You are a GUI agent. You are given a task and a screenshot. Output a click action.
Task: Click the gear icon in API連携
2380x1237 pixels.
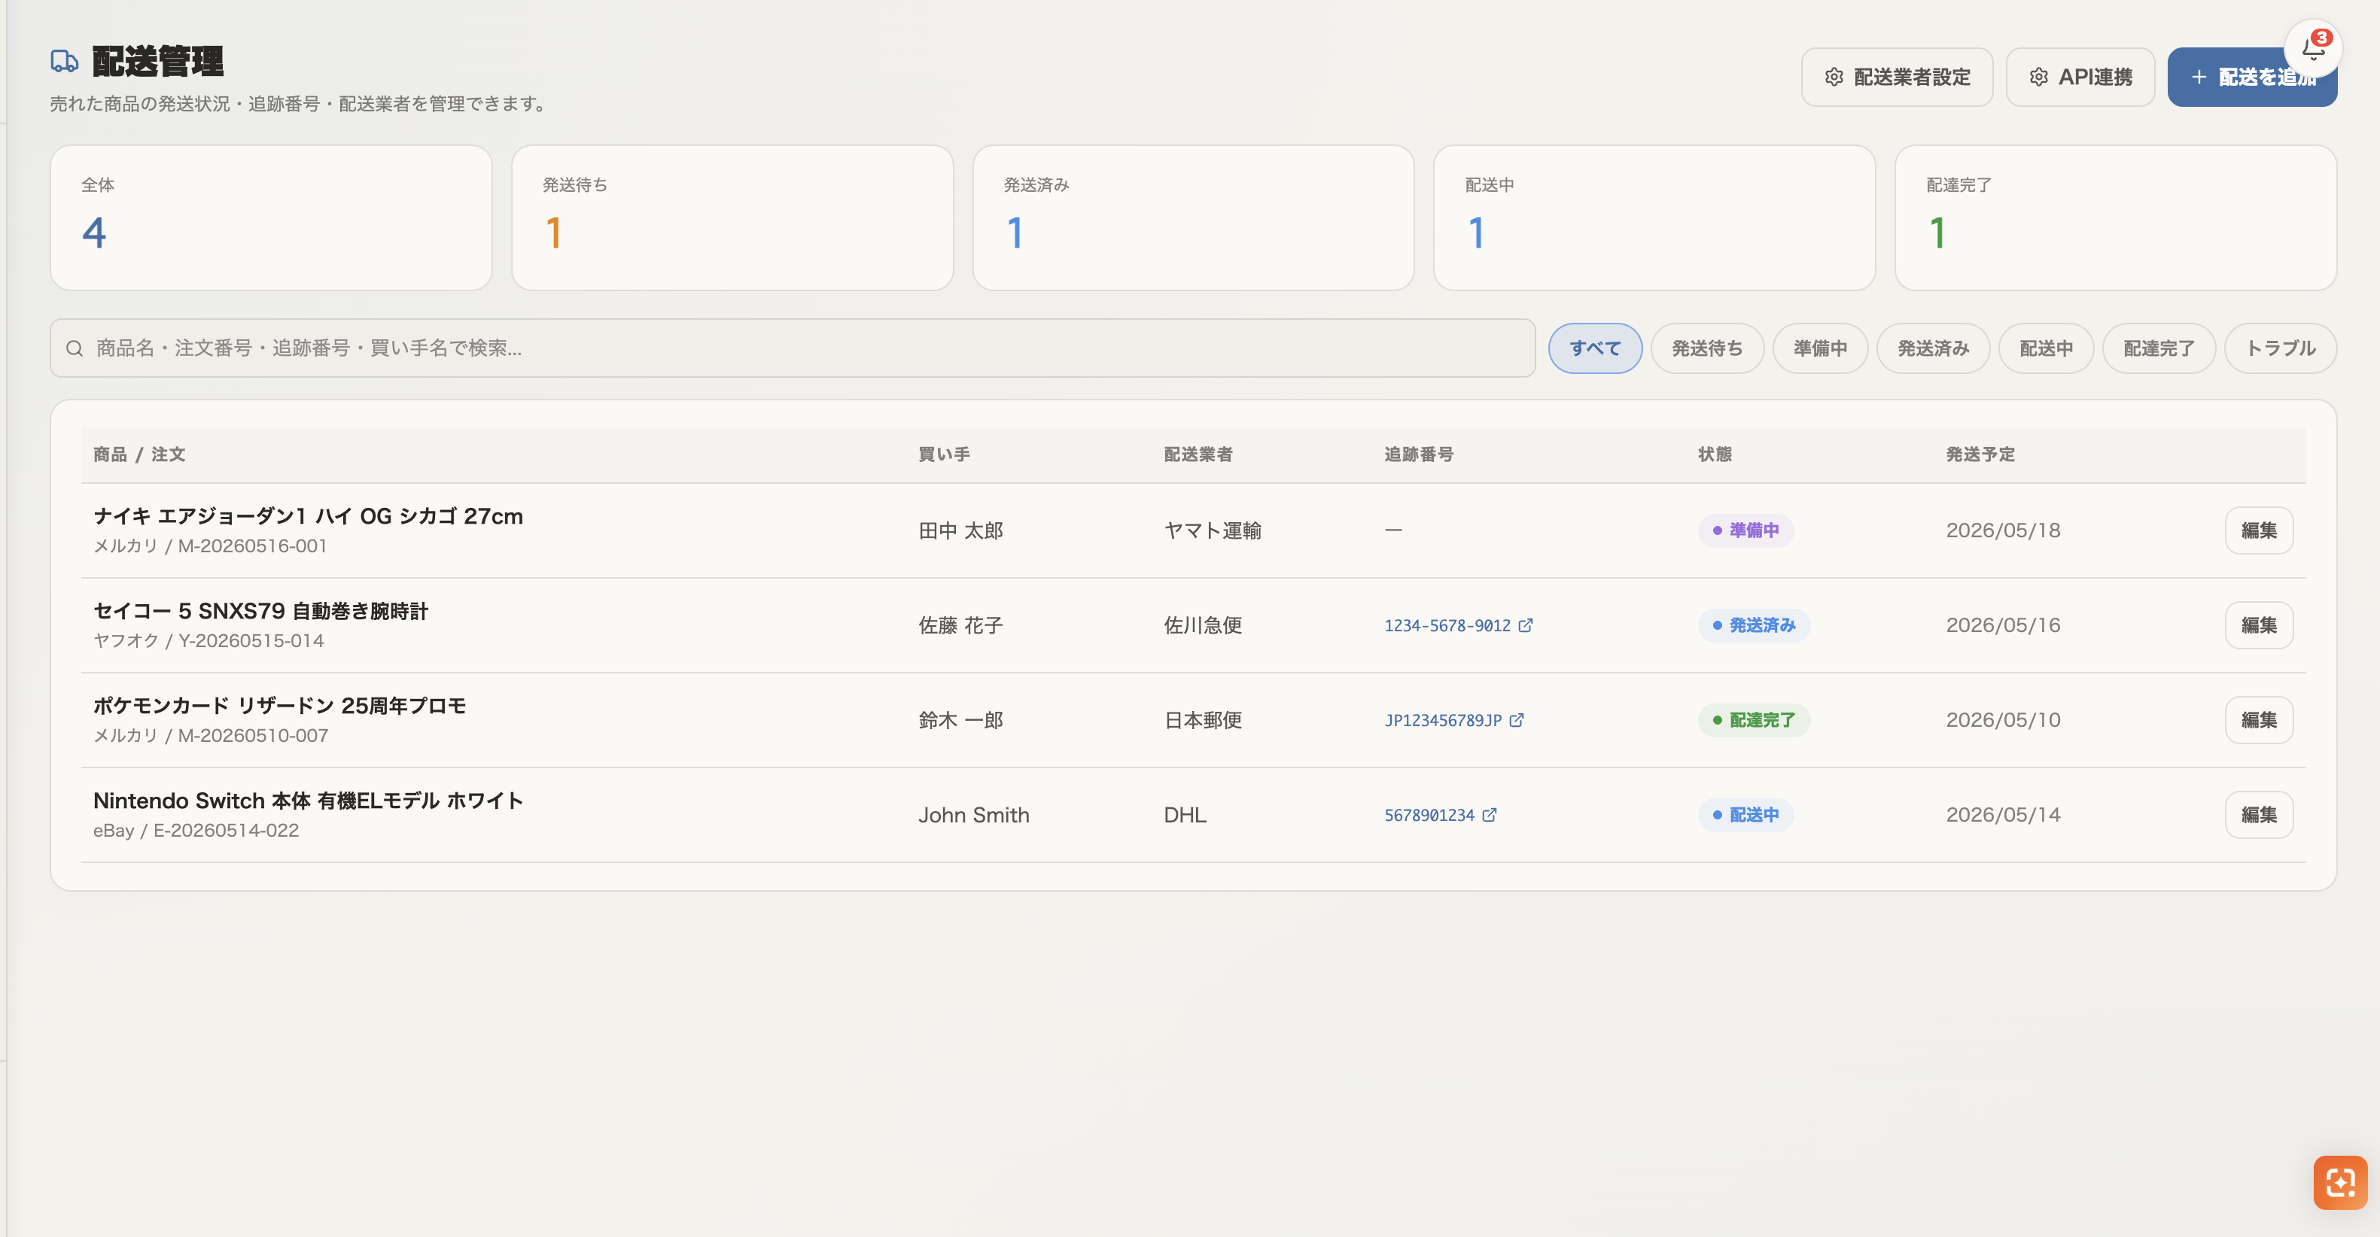point(2039,78)
